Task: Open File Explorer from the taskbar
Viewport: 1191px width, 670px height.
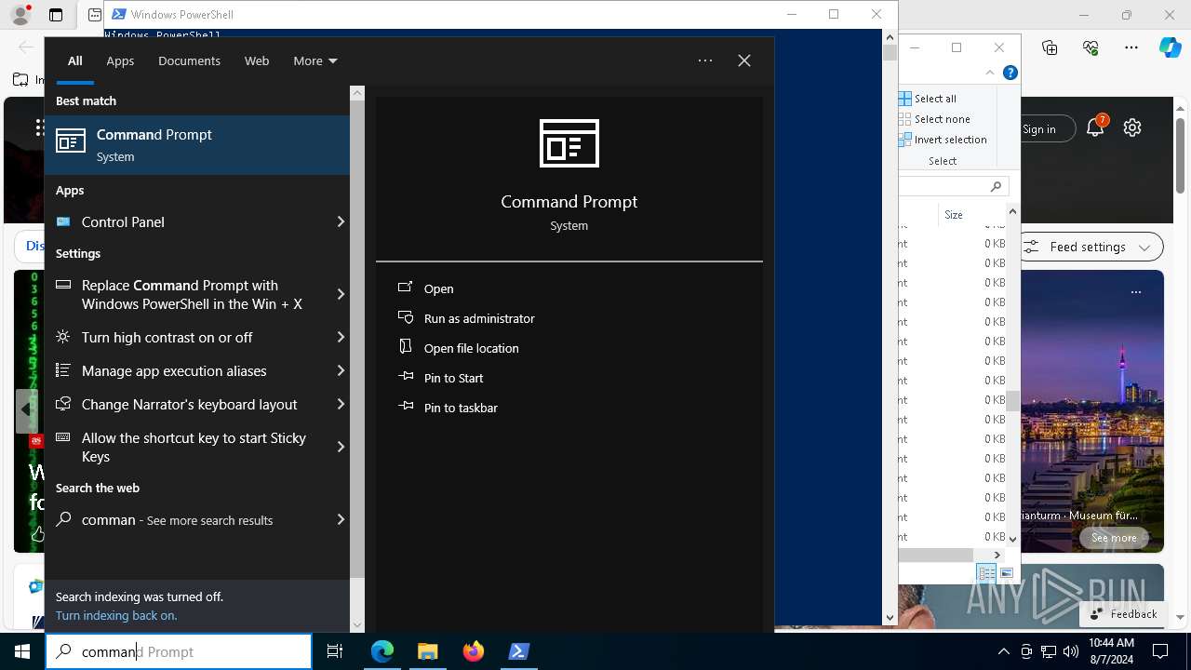Action: [x=428, y=651]
